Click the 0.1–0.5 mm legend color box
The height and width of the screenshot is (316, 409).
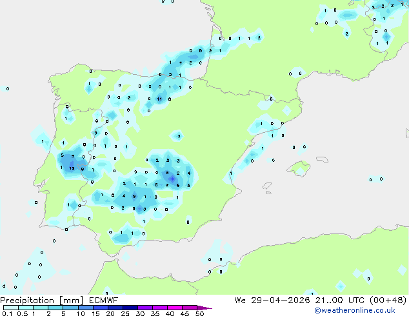tap(11, 308)
